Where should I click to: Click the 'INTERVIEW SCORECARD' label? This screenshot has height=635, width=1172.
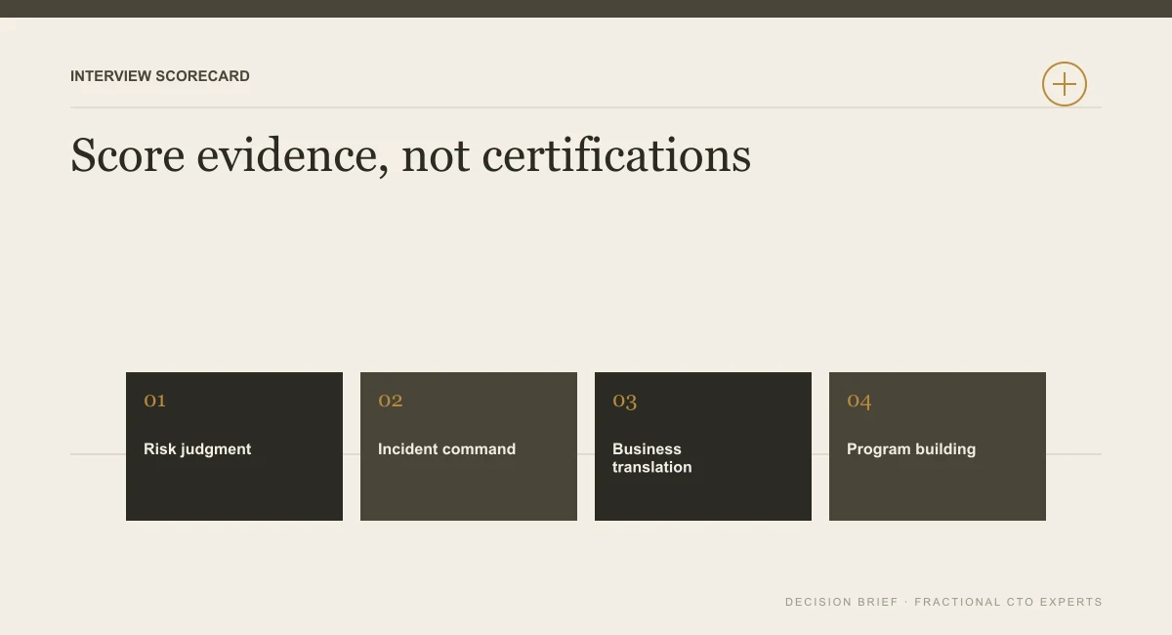(x=160, y=76)
